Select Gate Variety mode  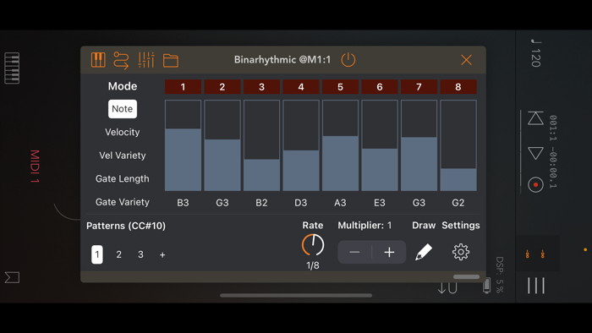tap(123, 202)
